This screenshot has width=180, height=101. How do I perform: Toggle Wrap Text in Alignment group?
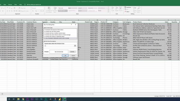click(x=22, y=8)
